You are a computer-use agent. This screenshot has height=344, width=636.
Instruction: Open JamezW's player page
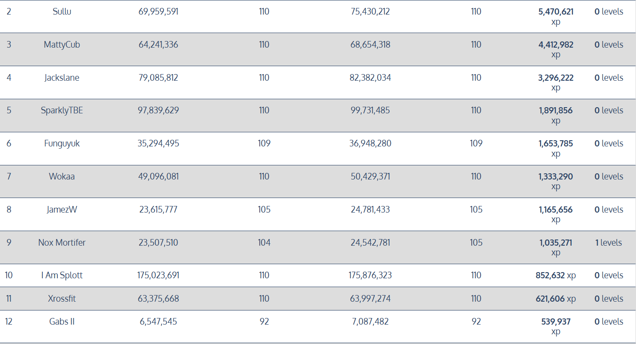[62, 210]
